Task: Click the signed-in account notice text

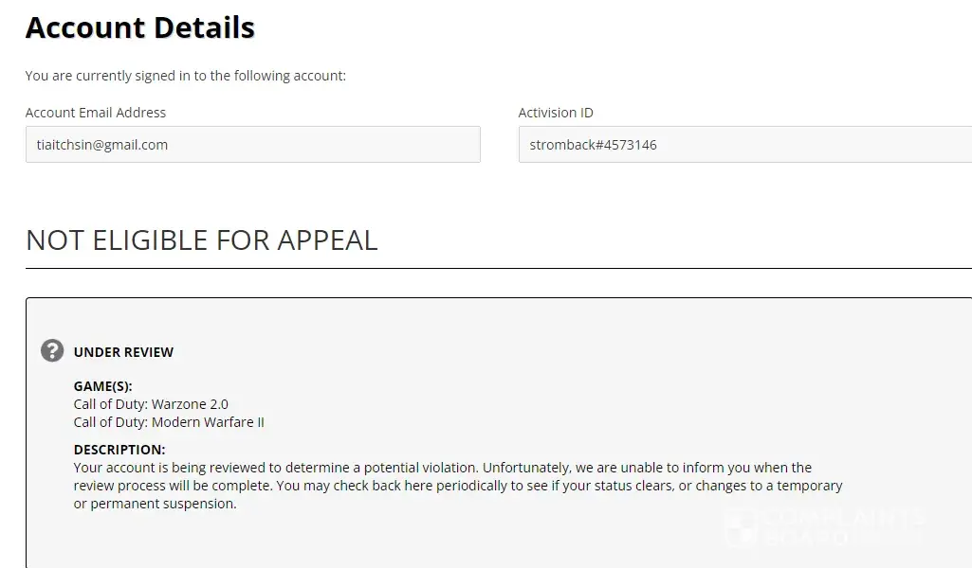Action: 186,76
